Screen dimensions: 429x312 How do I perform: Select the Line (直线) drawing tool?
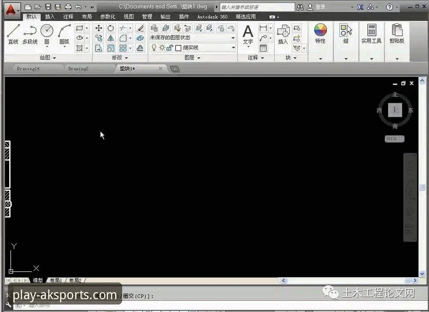13,33
